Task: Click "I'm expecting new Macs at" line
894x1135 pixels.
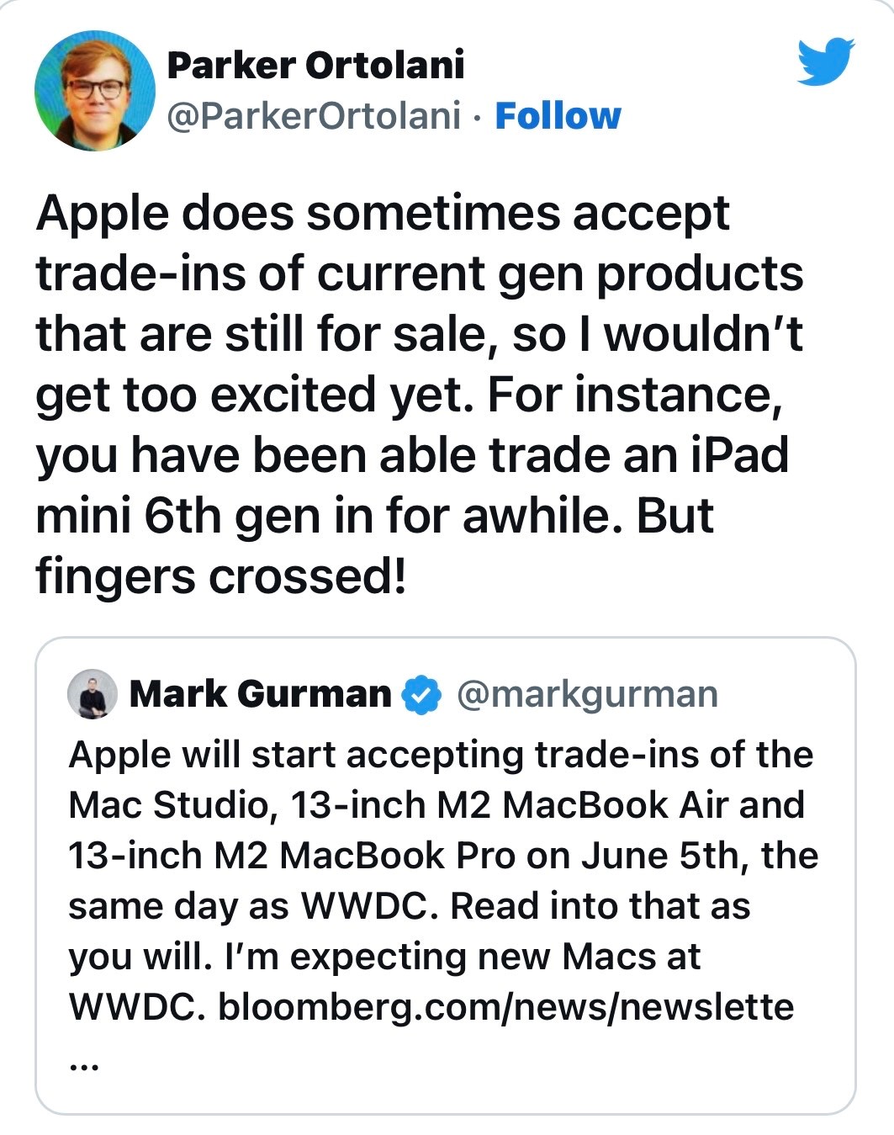Action: [384, 957]
